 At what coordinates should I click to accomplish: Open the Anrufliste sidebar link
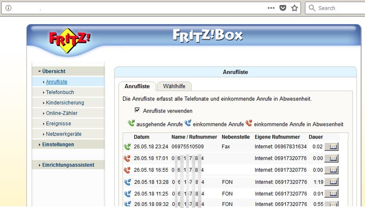[57, 82]
